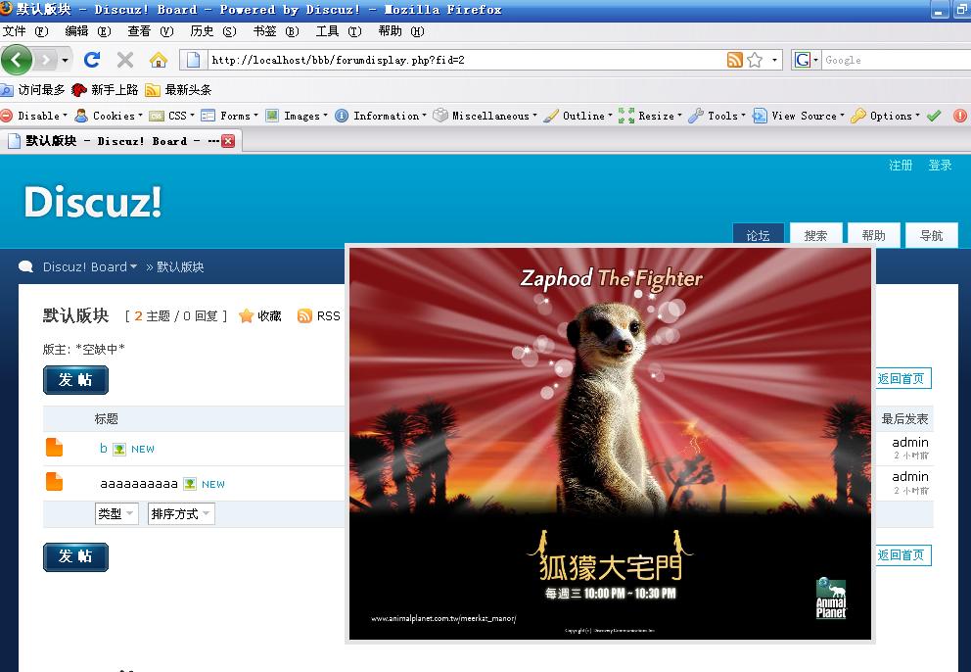Viewport: 971px width, 672px height.
Task: Click the 注册 register link
Action: [x=902, y=165]
